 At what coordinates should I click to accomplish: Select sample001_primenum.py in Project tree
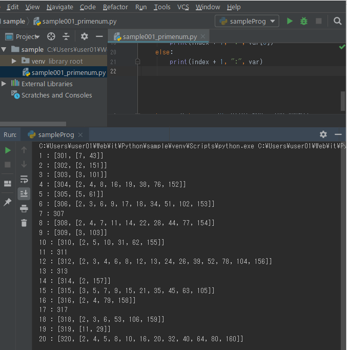(68, 72)
